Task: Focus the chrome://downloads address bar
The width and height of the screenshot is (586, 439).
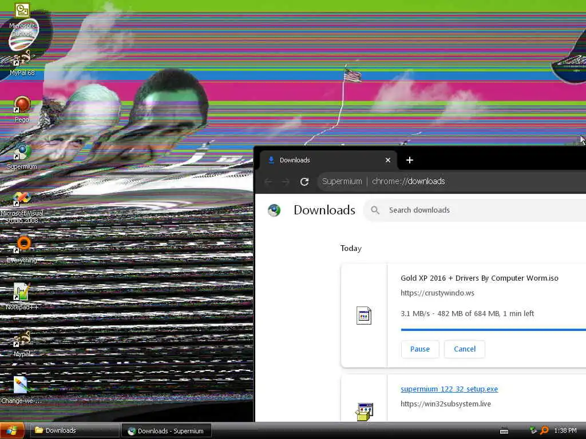Action: (x=452, y=181)
